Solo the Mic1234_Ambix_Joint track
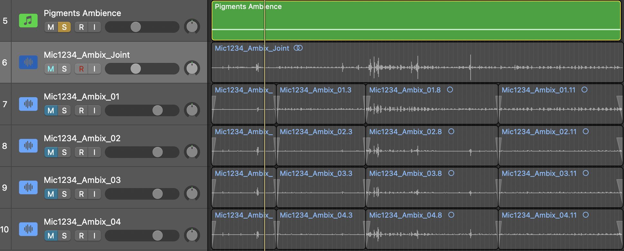 tap(64, 69)
